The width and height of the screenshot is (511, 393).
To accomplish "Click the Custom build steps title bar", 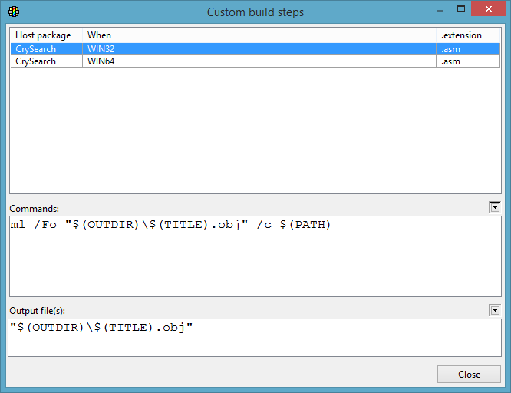I will [255, 12].
